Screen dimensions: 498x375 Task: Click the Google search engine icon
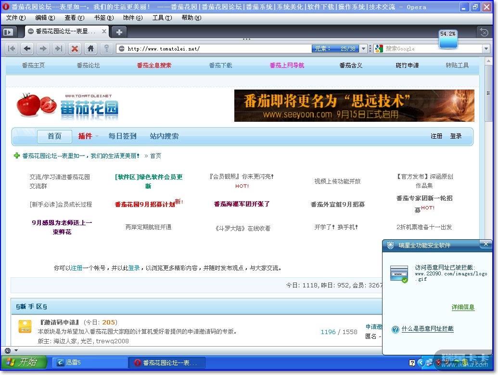pos(379,49)
